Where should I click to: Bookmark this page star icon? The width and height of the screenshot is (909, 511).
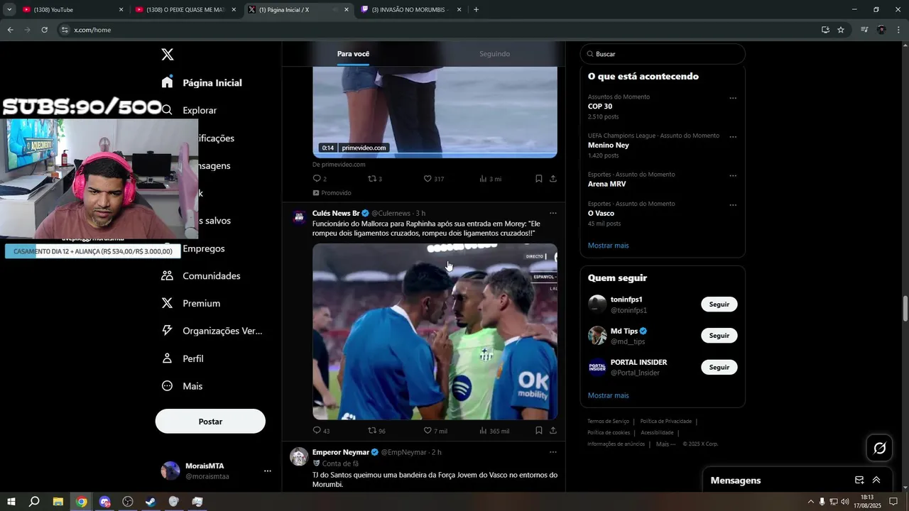[x=841, y=30]
